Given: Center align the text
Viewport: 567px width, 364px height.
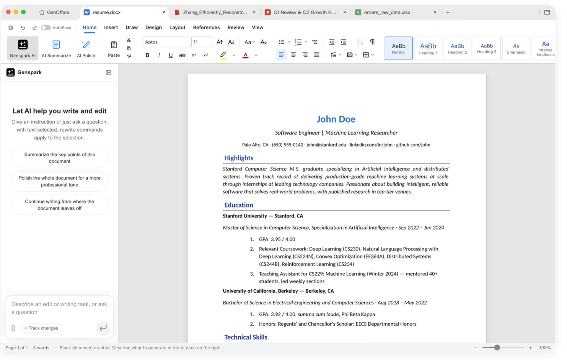Looking at the screenshot, I should tap(293, 55).
